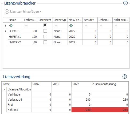Open the Lizenzen hinzufügen dropdown arrow
This screenshot has height=114, width=130.
click(41, 12)
